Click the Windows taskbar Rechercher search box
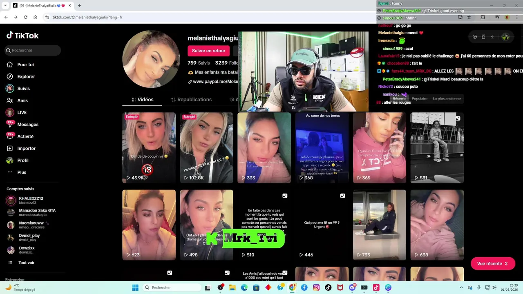523x294 pixels. coord(172,287)
